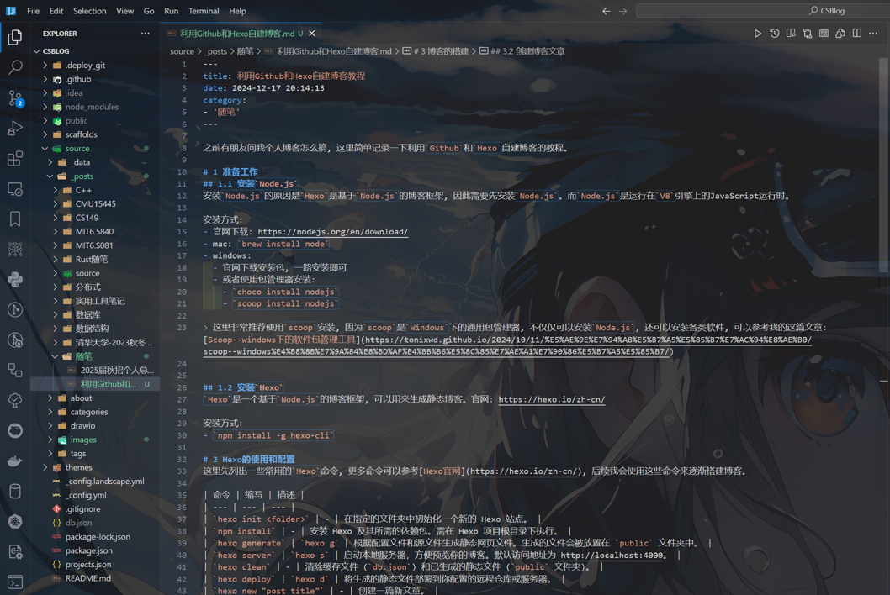
Task: Open Source Control view with badge 2
Action: point(15,98)
